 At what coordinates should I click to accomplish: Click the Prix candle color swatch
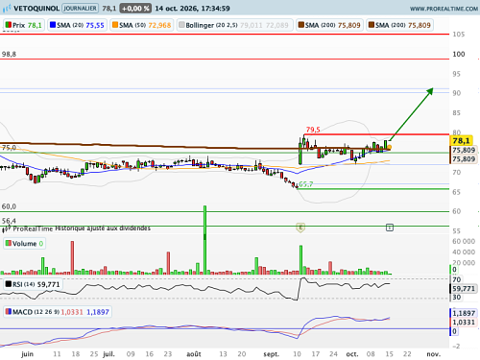[9, 25]
